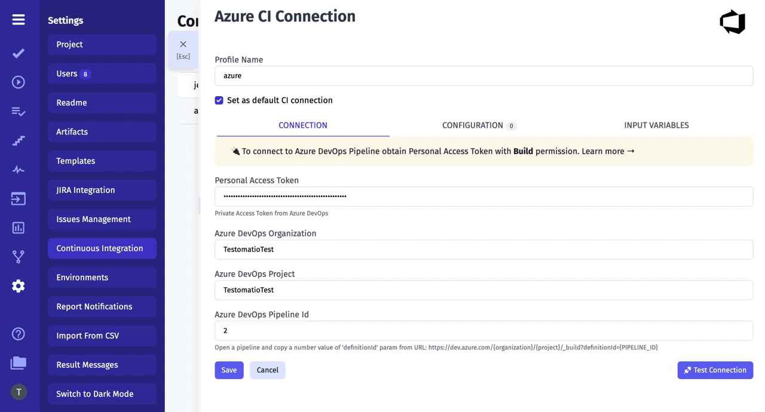Image resolution: width=765 pixels, height=412 pixels.
Task: Click the Profile Name input field
Action: pyautogui.click(x=484, y=76)
